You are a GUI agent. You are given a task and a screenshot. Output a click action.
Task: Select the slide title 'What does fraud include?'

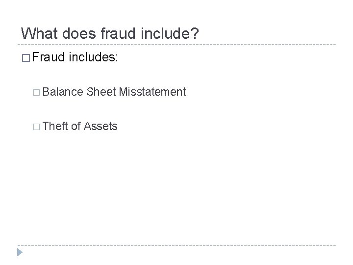[x=111, y=33]
